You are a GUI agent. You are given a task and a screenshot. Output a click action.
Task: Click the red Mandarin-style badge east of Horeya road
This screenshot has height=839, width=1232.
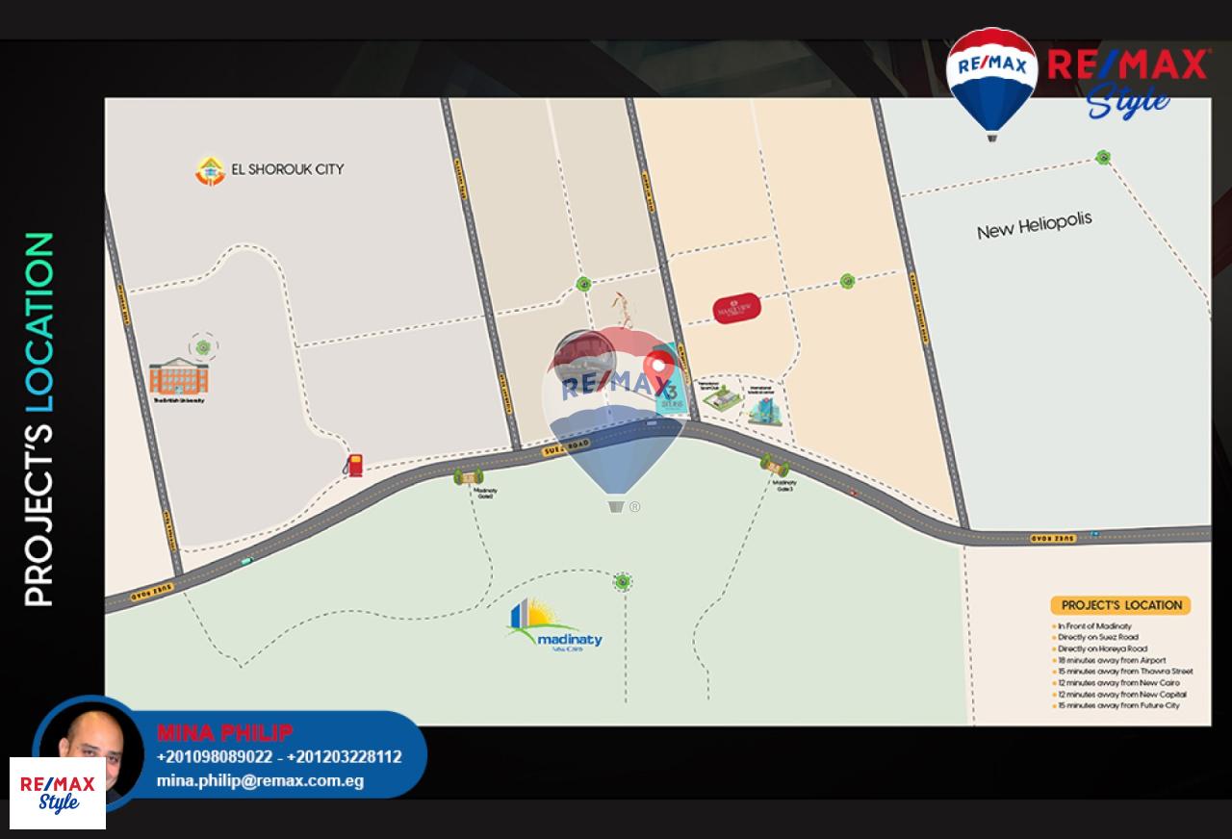click(x=737, y=308)
